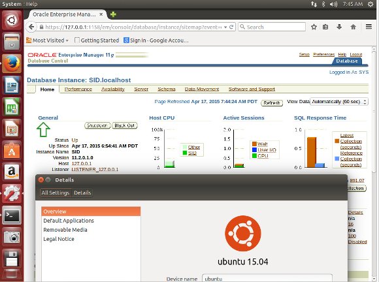Open Getting Started bookmark
Image resolution: width=379 pixels, height=282 pixels.
[97, 40]
